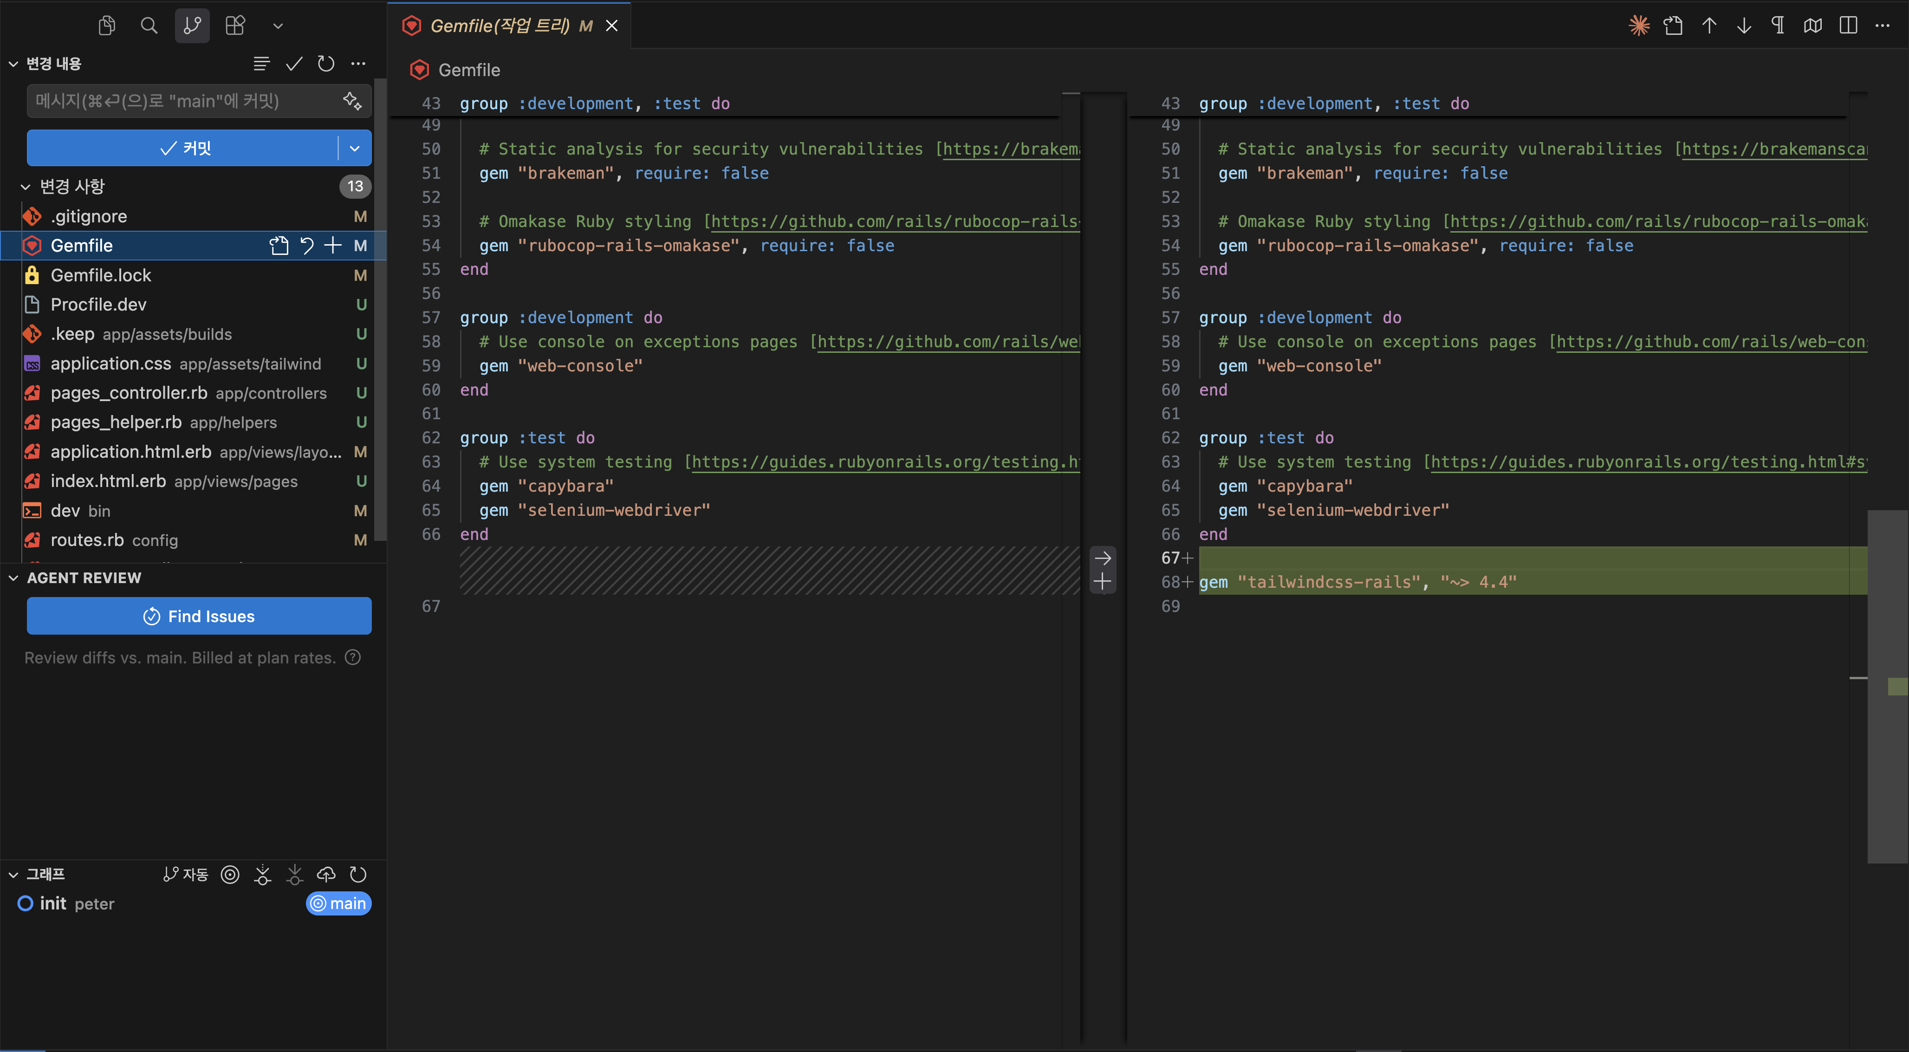Collapse the AGENT REVIEW section

(13, 578)
